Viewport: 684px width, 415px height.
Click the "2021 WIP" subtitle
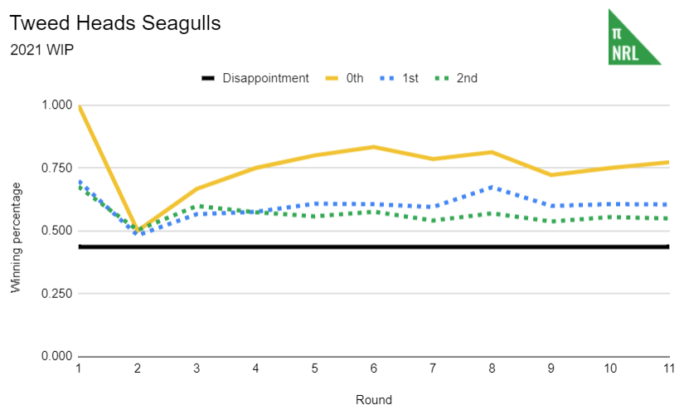point(42,50)
